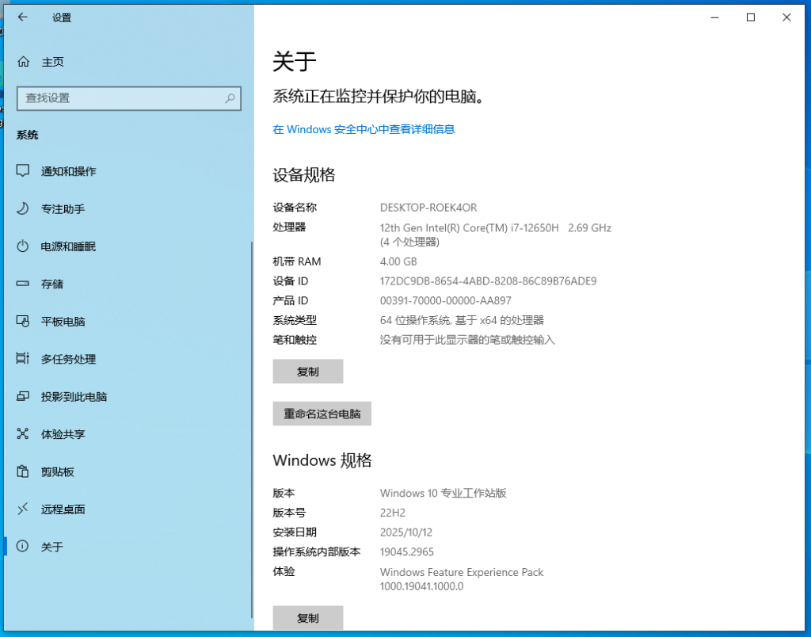Image resolution: width=811 pixels, height=637 pixels.
Task: Select the 体验共享 sidebar icon
Action: point(62,433)
